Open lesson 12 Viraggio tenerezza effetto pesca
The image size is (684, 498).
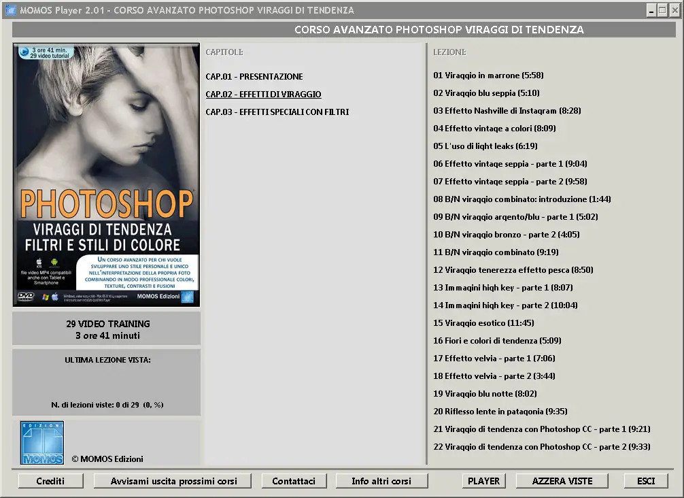[x=513, y=269]
